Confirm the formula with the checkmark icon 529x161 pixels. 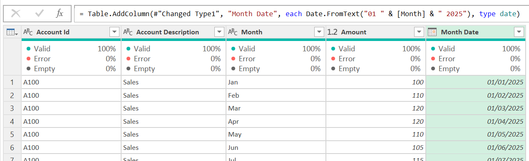[40, 13]
